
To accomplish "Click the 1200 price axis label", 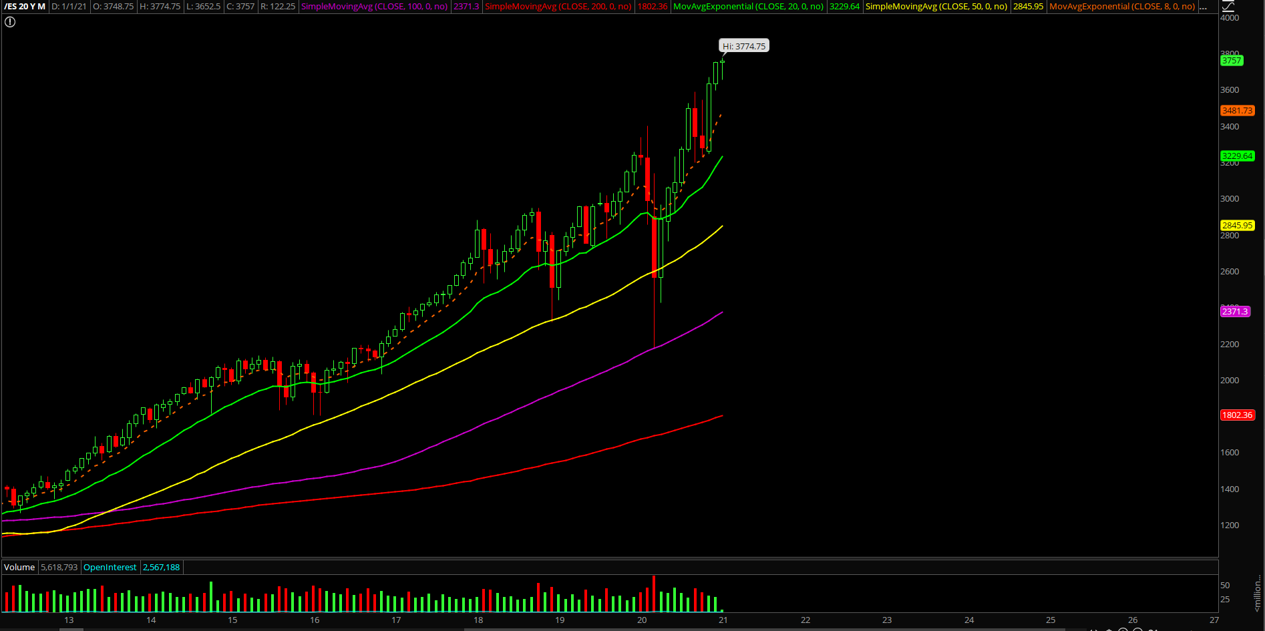I will pos(1230,525).
